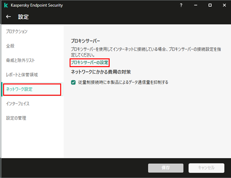
Task: Open the プロキシサーバーの設定 link
Action: (90, 63)
